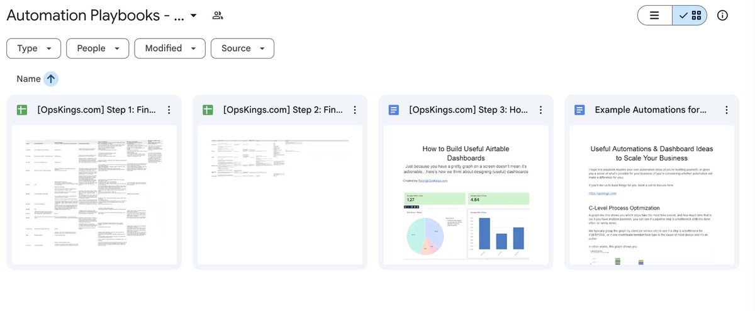Image resolution: width=755 pixels, height=311 pixels.
Task: Click the Docs icon on Step 3 file
Action: pyautogui.click(x=394, y=110)
